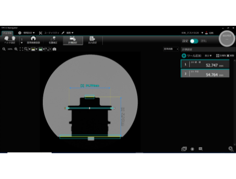Screen dimensions: 236x179
Task: Expand the display dropdown beside add tool
Action: pyautogui.click(x=208, y=56)
